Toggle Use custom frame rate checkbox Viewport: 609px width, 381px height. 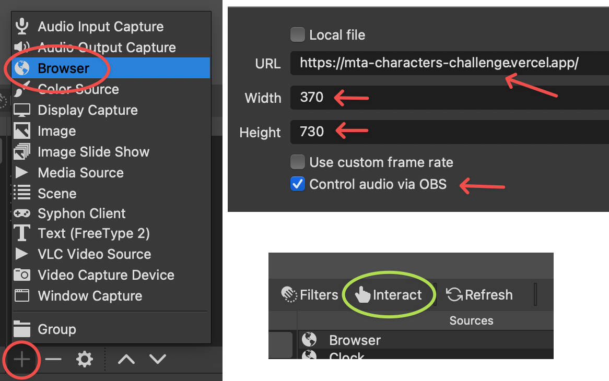[298, 162]
